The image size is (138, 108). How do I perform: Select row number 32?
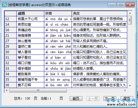tap(11, 63)
